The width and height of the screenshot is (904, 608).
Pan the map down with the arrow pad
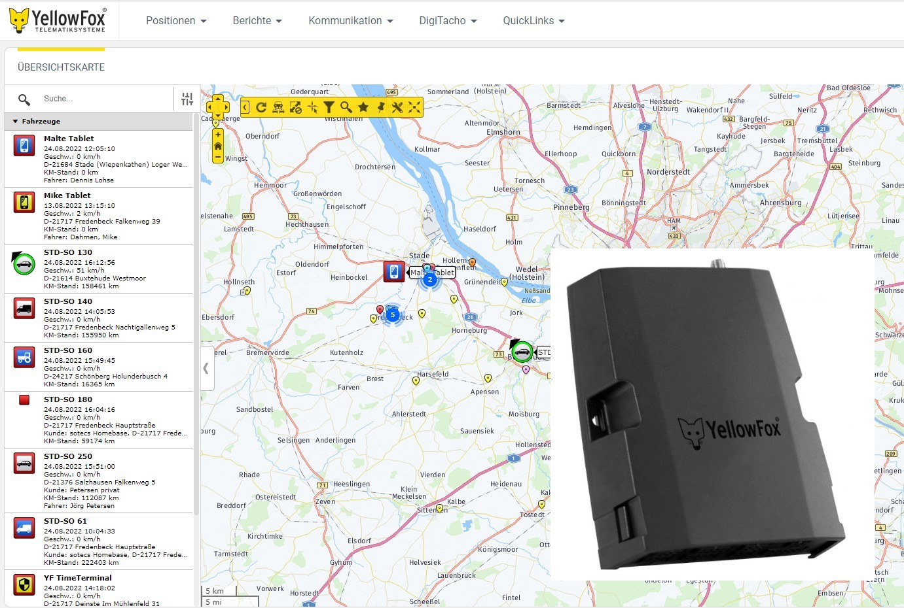(x=218, y=115)
